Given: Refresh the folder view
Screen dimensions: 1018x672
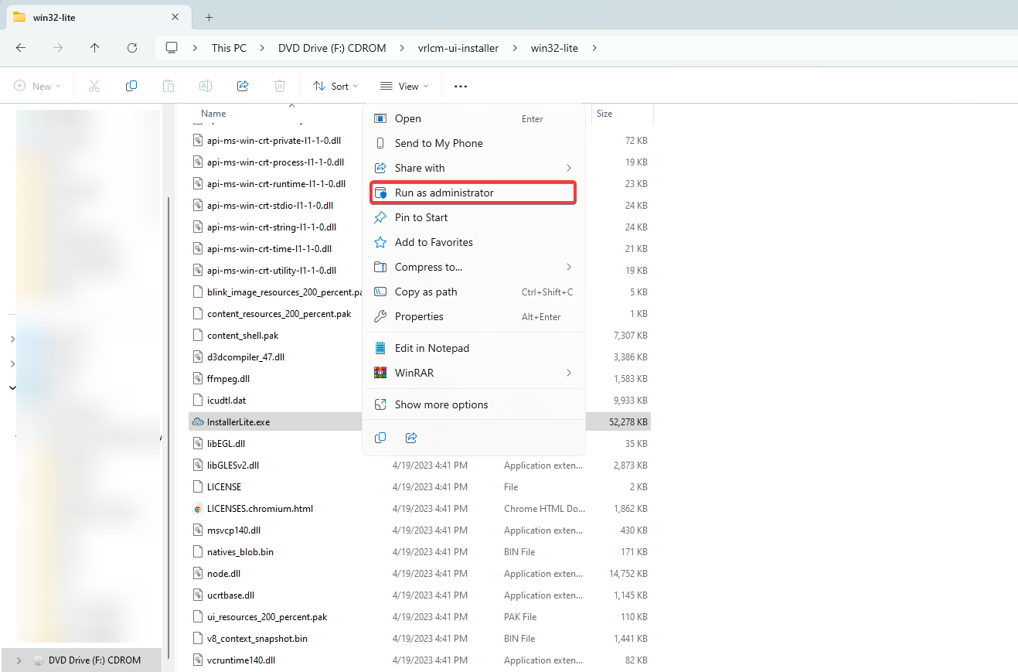Looking at the screenshot, I should (x=131, y=48).
